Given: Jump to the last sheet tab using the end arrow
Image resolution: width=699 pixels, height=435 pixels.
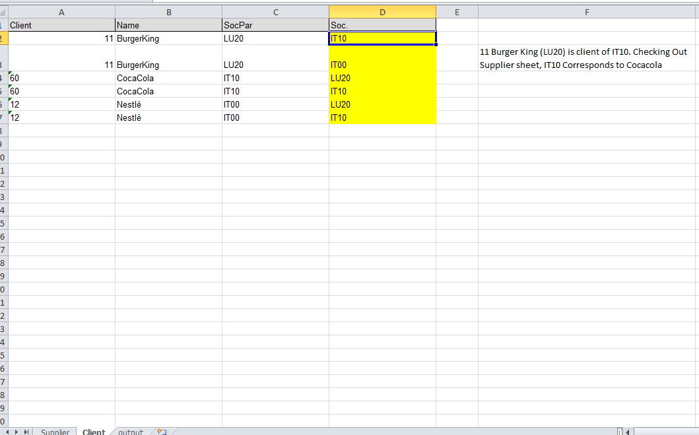Looking at the screenshot, I should (x=26, y=432).
